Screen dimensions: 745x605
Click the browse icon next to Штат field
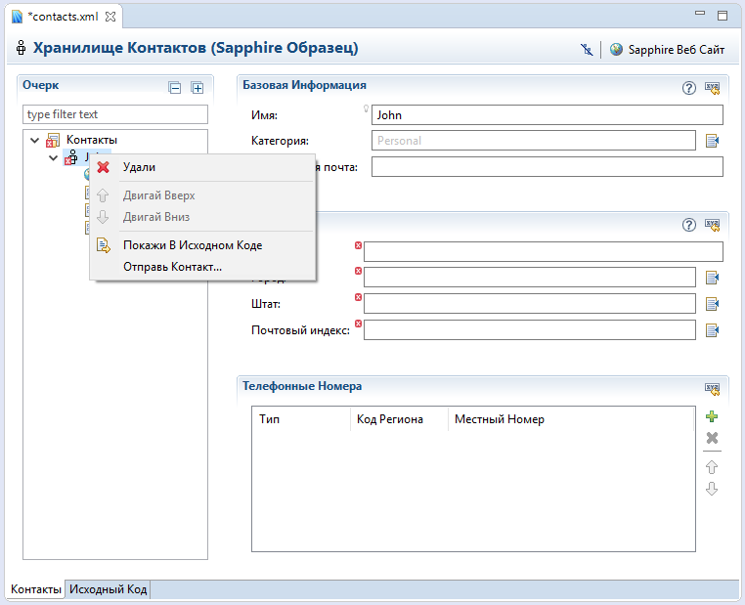(712, 304)
